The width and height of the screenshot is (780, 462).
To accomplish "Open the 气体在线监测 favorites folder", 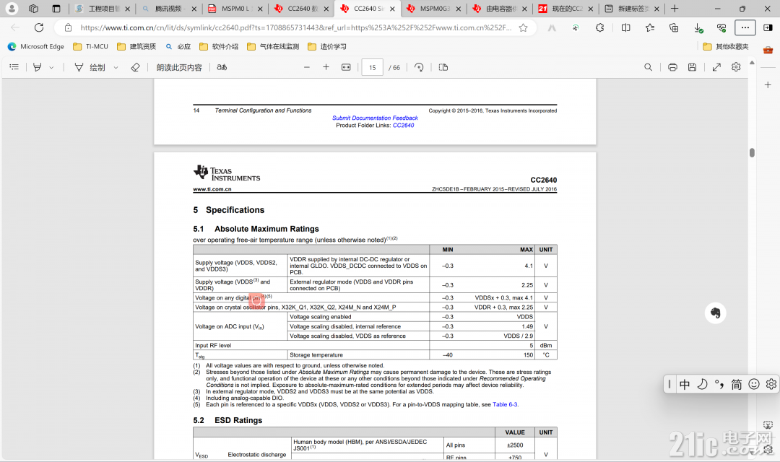I will tap(273, 47).
